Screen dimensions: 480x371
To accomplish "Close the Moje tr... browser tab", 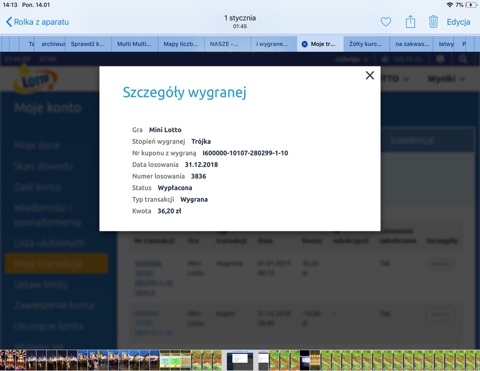I will (305, 44).
